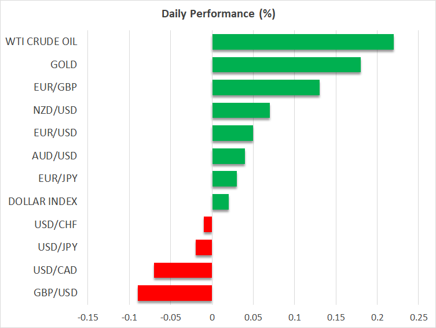Click the WTI Crude Oil green bar
Screen dimensions: 436x328
303,42
